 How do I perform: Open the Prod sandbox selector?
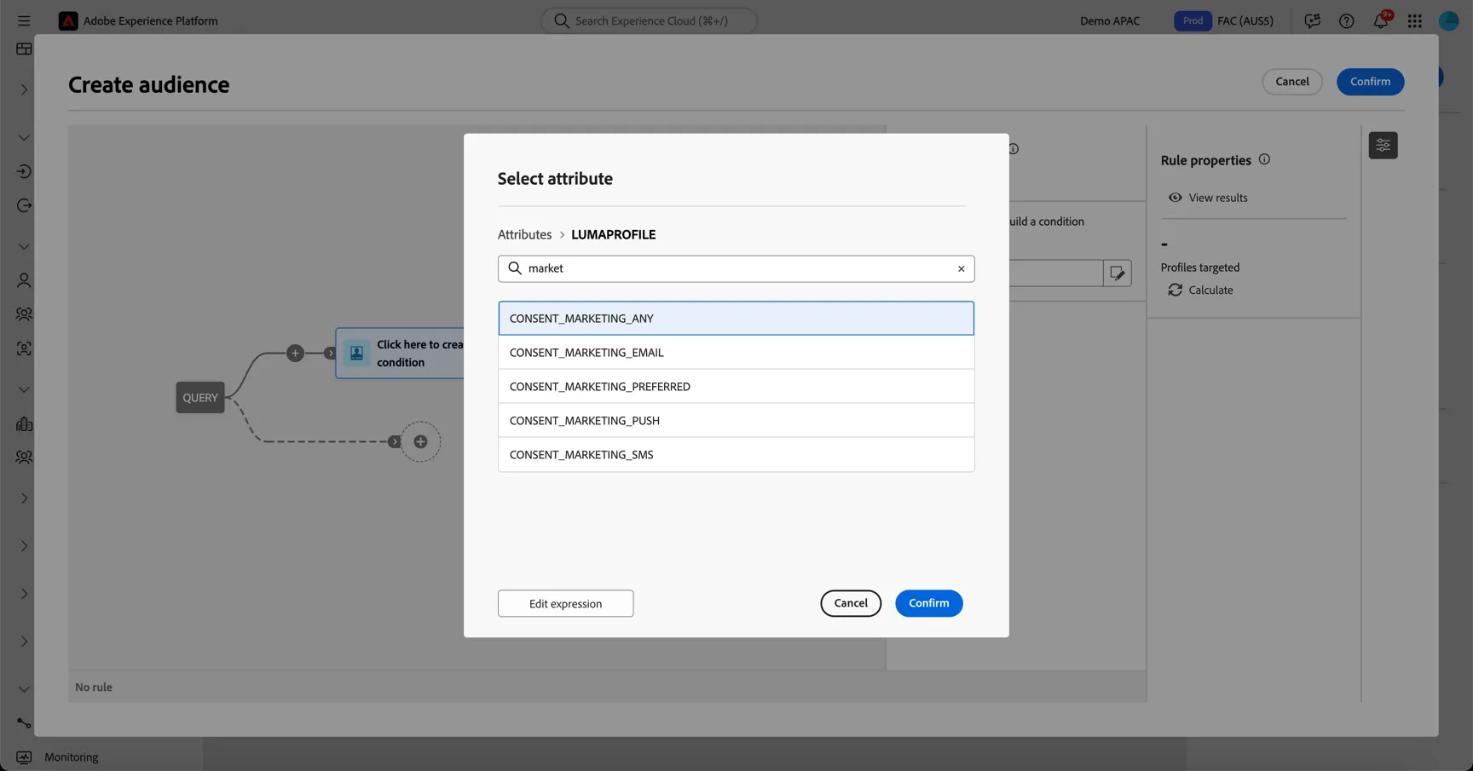[x=1193, y=21]
